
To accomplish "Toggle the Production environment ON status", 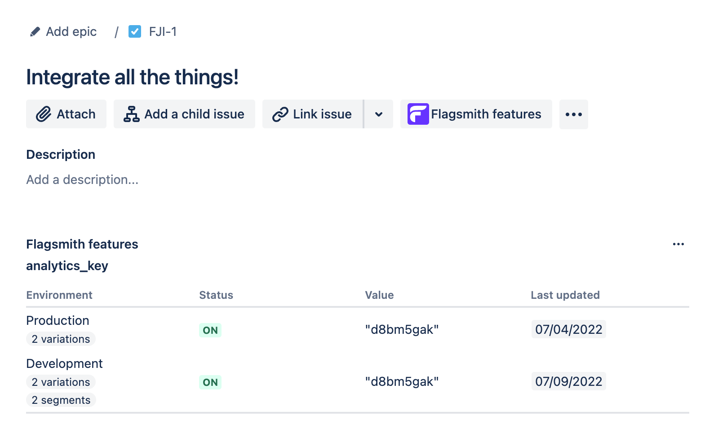I will [210, 330].
